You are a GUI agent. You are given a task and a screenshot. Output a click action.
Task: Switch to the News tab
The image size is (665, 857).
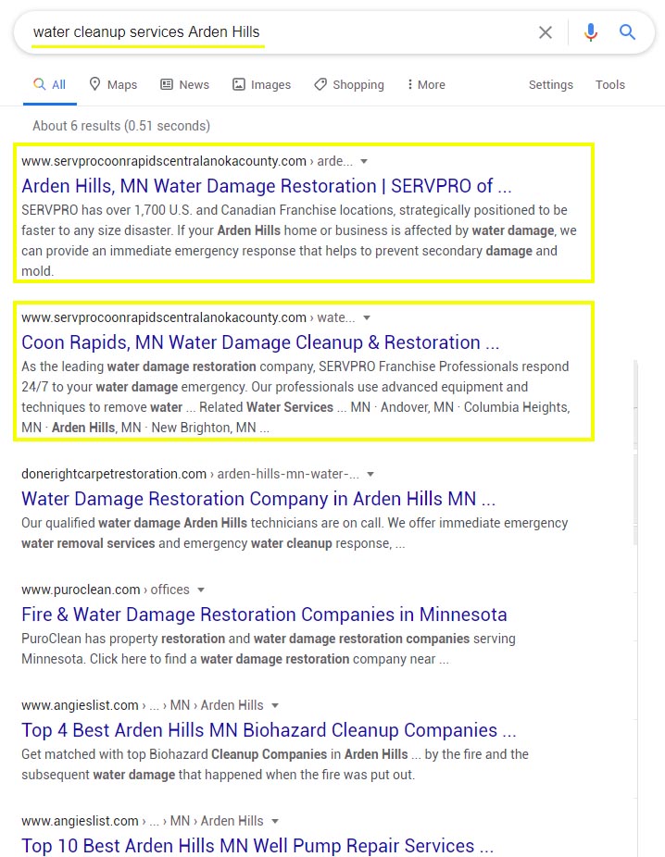click(x=184, y=85)
